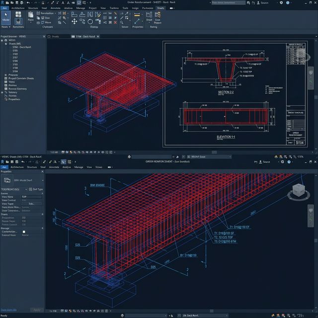Screen dimensions: 318x318
Task: Click the Dioe button in Clipboard panel
Action: tap(46, 18)
